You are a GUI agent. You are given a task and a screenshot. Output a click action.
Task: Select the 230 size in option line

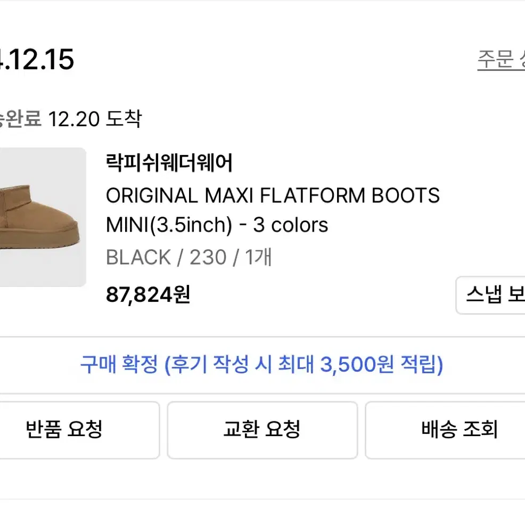(x=208, y=257)
